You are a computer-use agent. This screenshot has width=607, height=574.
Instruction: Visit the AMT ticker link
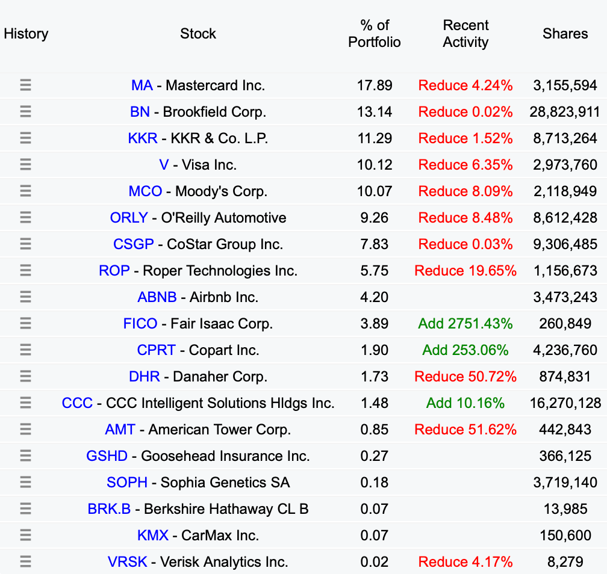(x=120, y=430)
